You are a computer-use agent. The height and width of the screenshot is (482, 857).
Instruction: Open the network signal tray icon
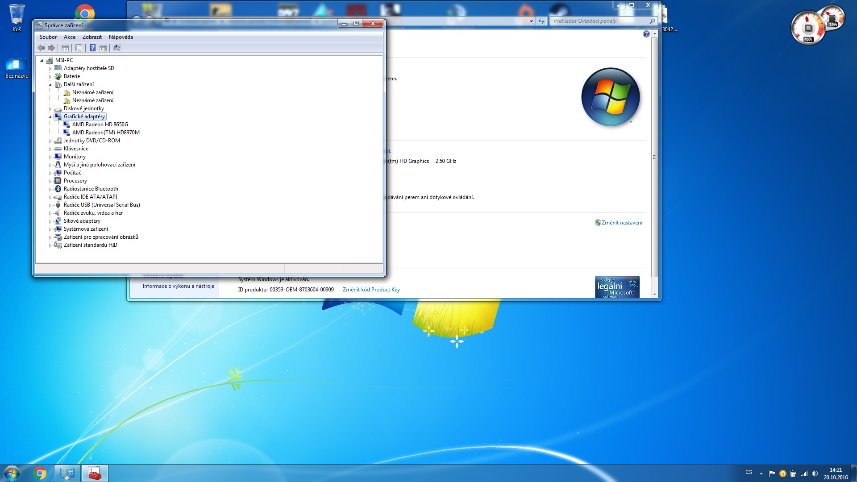[x=804, y=473]
